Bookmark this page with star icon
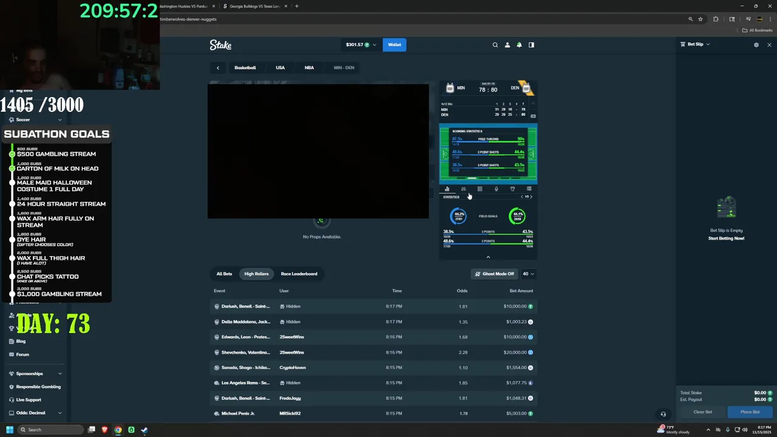Viewport: 777px width, 437px height. coord(701,19)
